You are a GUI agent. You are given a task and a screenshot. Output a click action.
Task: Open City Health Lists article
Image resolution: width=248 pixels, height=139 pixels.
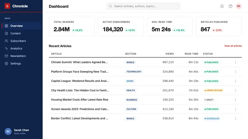(80, 90)
